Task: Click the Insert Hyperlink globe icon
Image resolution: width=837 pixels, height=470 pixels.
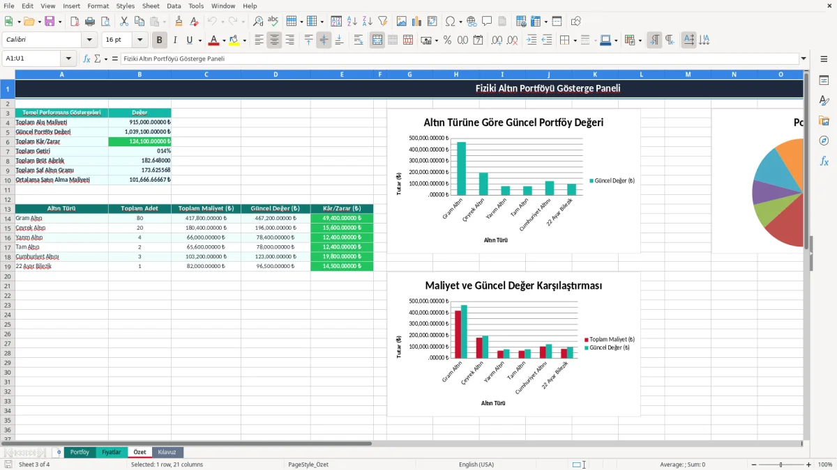Action: coord(472,22)
